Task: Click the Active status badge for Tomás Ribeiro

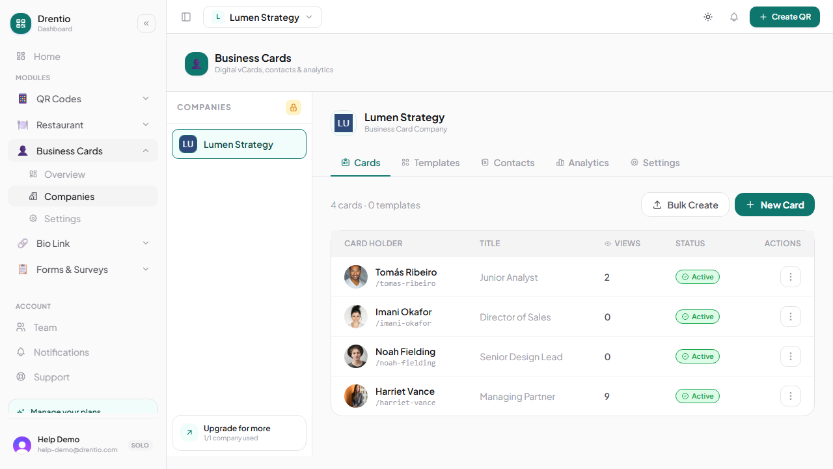Action: pyautogui.click(x=698, y=277)
